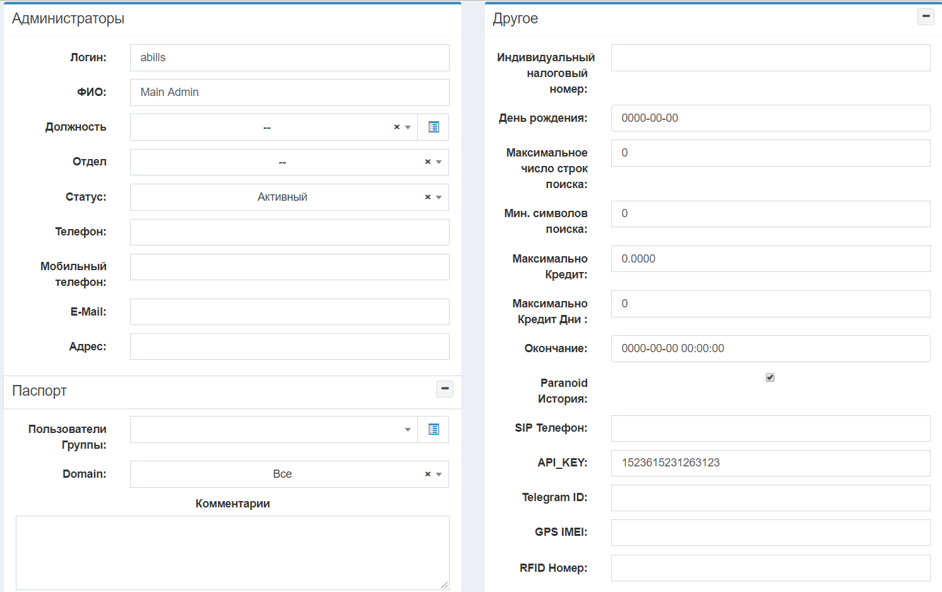Select the E-Mail input field
The width and height of the screenshot is (942, 592).
(289, 312)
